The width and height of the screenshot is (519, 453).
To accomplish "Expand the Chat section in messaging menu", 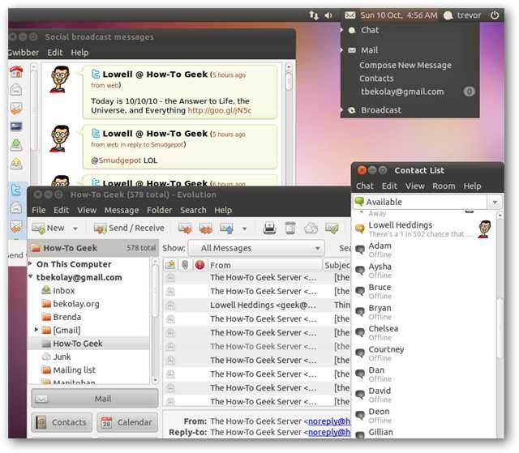I will (341, 30).
